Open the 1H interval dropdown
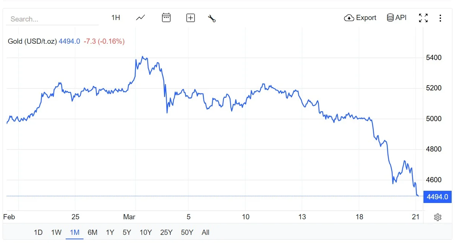Image resolution: width=455 pixels, height=243 pixels. pyautogui.click(x=116, y=18)
